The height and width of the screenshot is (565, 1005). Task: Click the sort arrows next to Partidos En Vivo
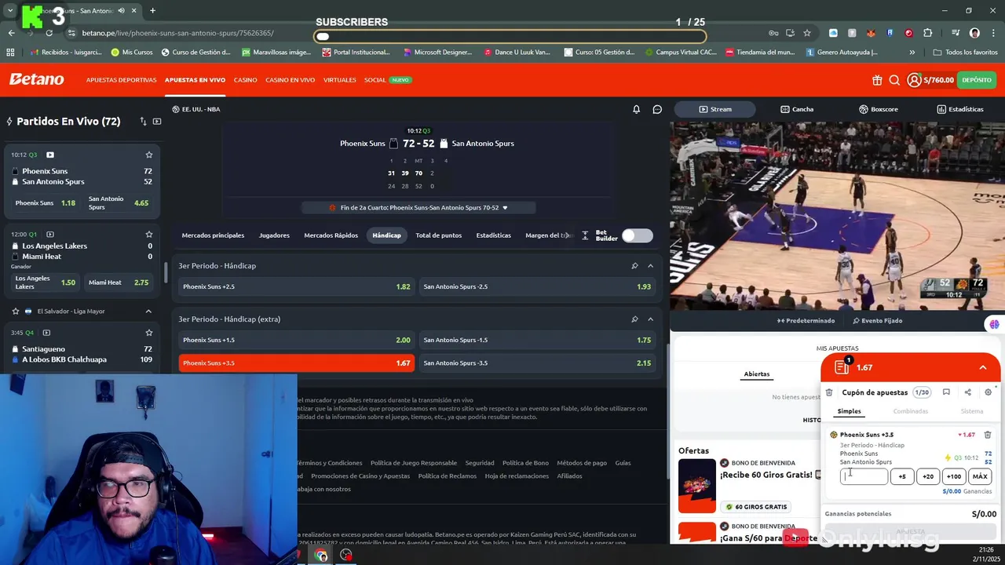coord(143,122)
